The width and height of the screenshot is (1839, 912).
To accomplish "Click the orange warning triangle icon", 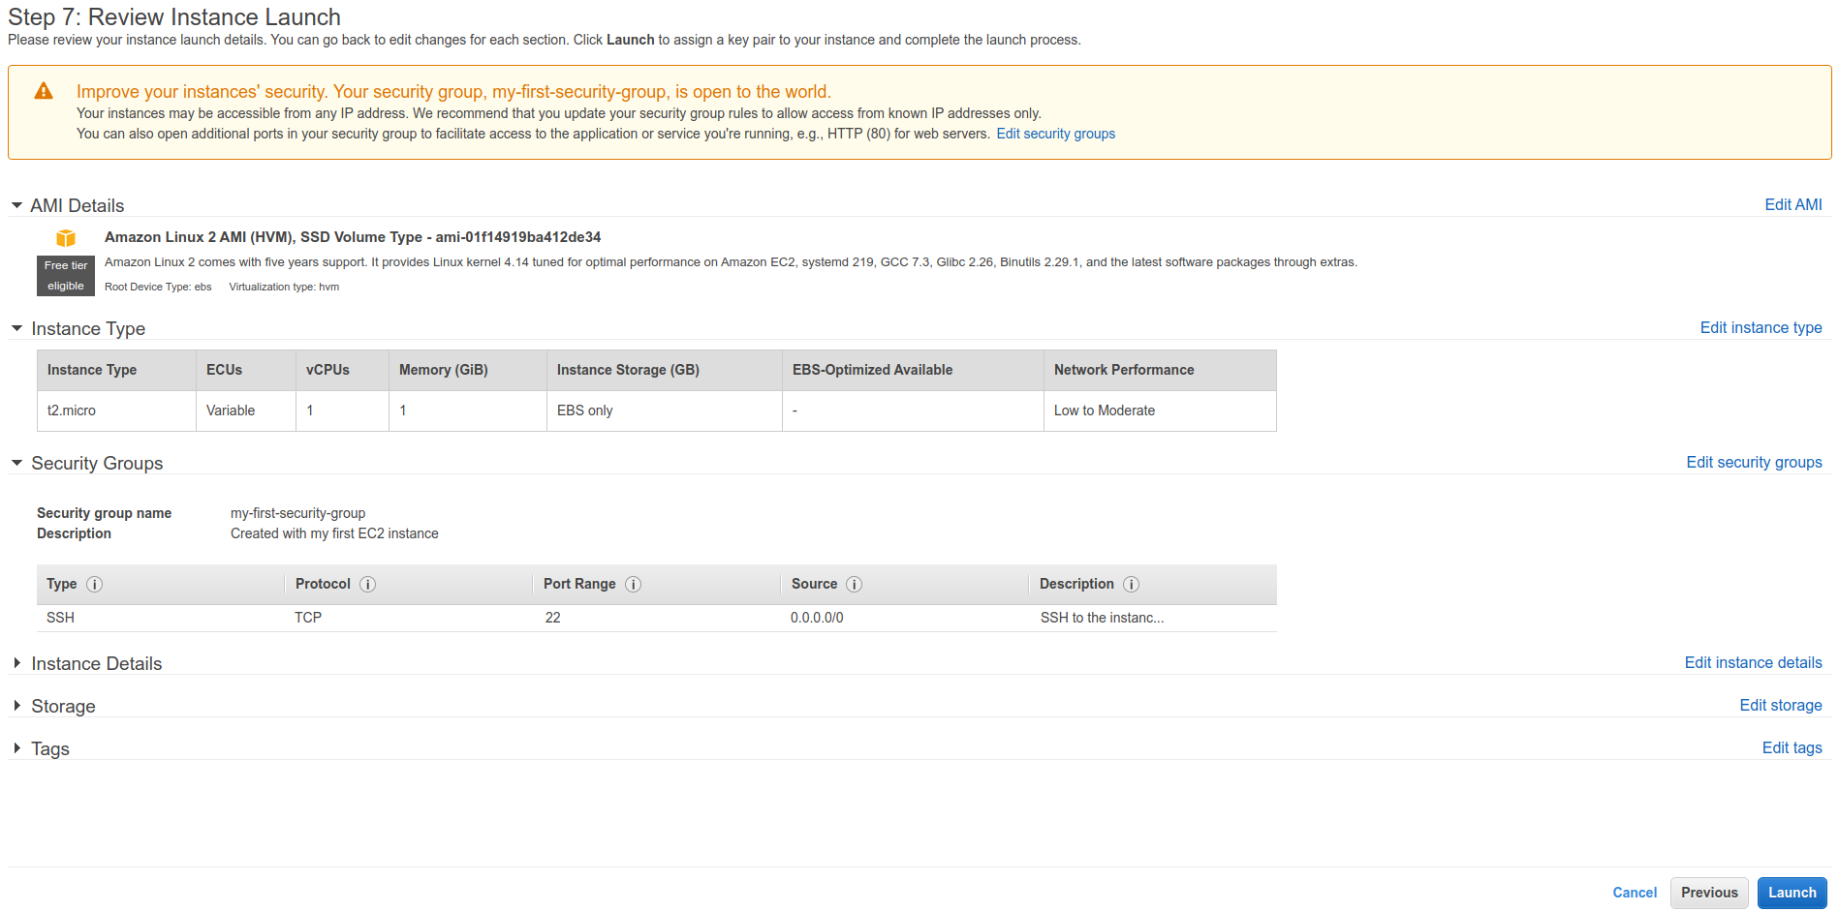I will pos(44,91).
